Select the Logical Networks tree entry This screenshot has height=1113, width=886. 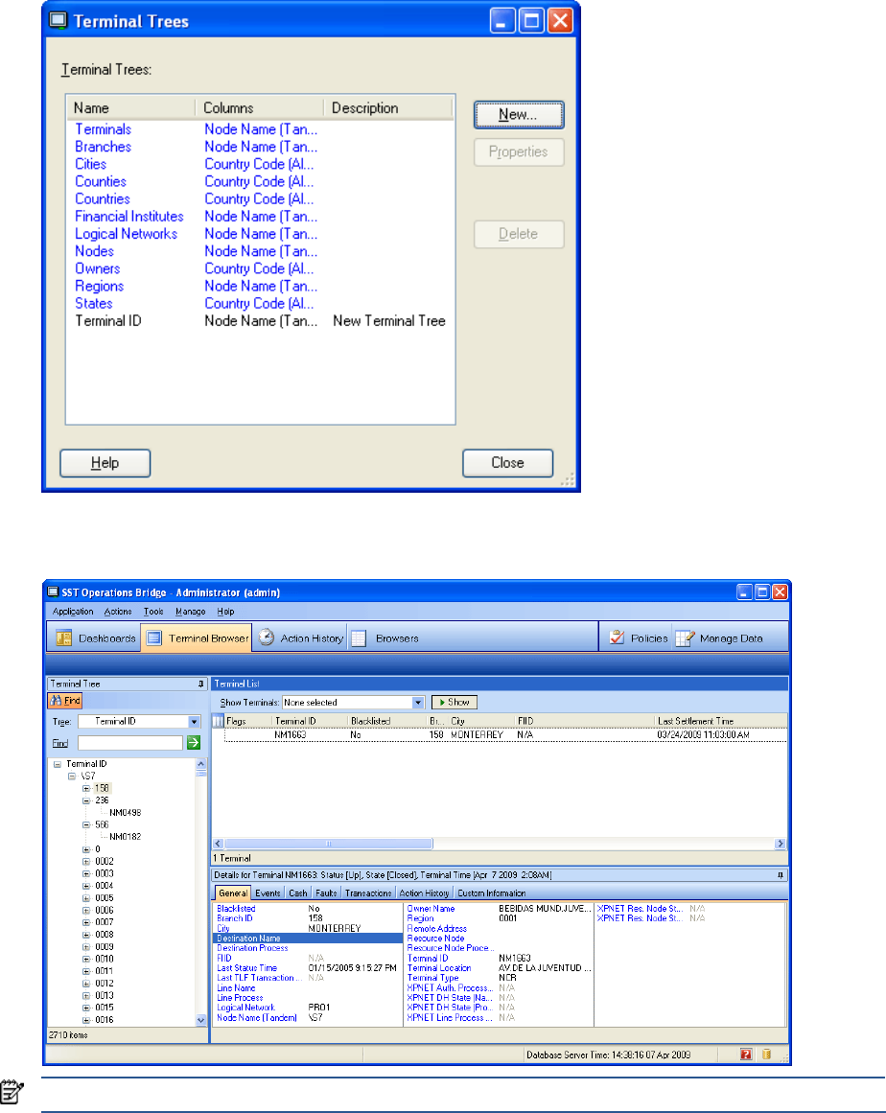point(127,234)
